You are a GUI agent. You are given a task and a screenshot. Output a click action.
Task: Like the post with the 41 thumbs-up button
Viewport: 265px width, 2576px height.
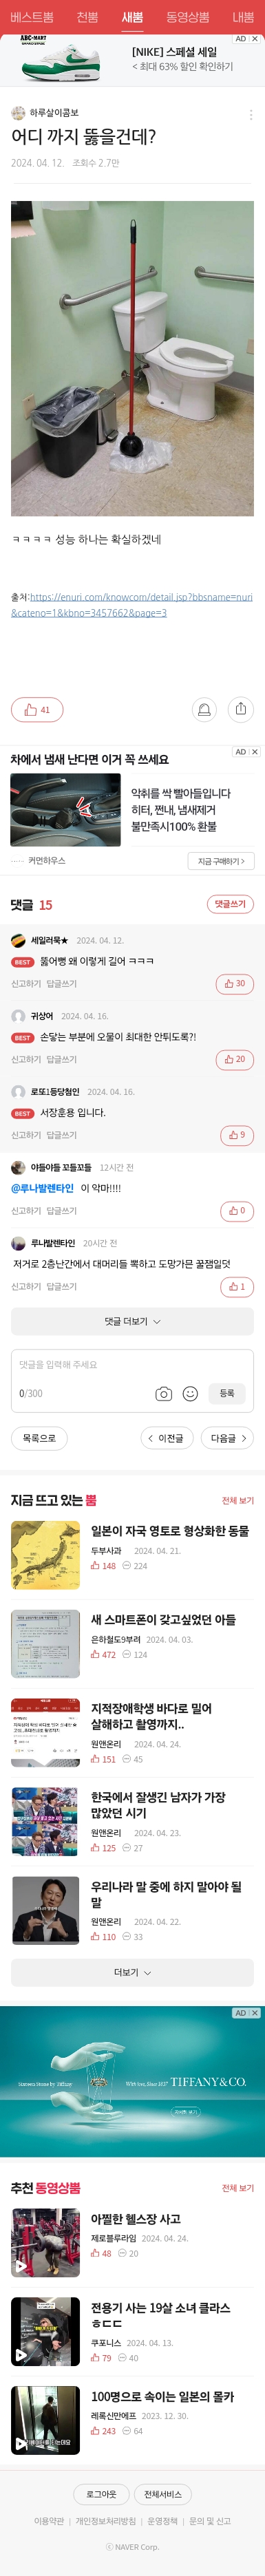click(x=37, y=709)
